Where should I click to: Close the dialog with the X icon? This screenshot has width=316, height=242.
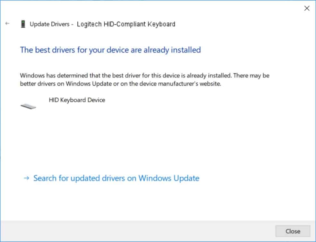tap(307, 9)
